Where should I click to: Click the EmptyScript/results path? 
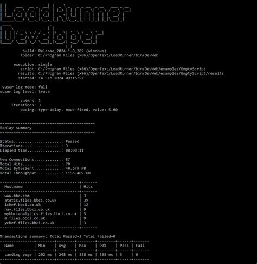coord(131,73)
